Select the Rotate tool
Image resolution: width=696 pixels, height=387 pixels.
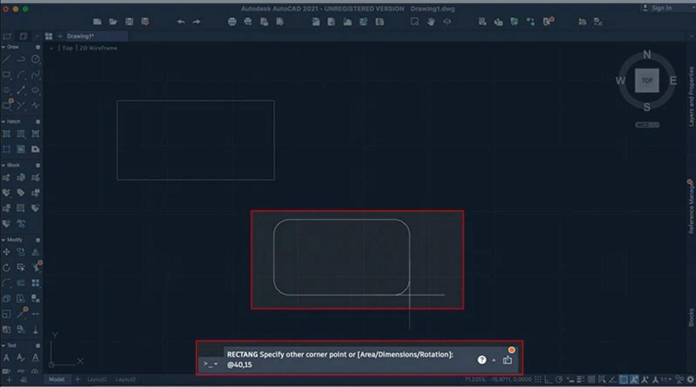coord(6,267)
